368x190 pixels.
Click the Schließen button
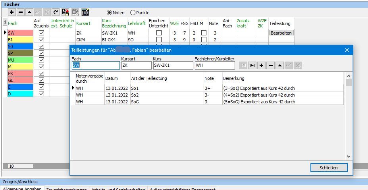(329, 168)
